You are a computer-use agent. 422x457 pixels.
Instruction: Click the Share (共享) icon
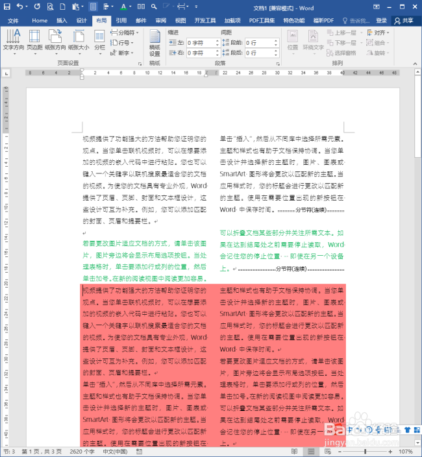[404, 21]
